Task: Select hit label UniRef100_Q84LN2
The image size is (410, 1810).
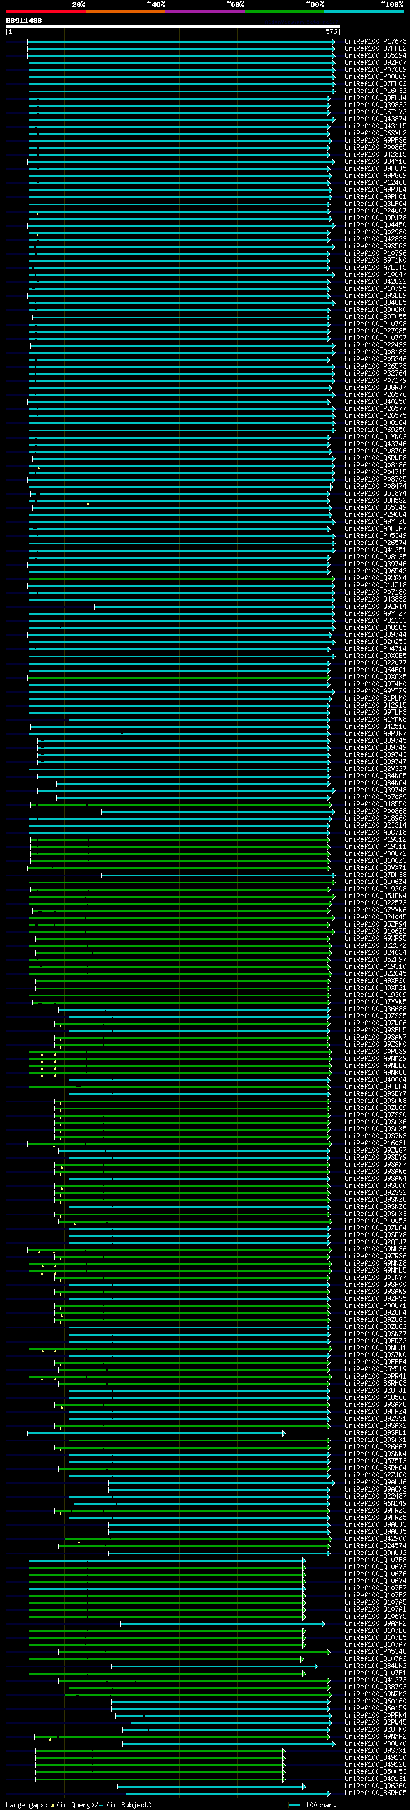Action: pos(375,1666)
